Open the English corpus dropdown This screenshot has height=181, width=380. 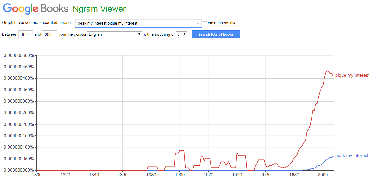click(114, 34)
